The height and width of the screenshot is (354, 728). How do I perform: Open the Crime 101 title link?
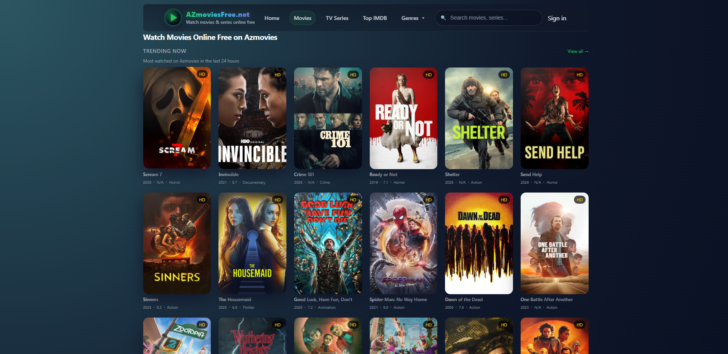[304, 175]
